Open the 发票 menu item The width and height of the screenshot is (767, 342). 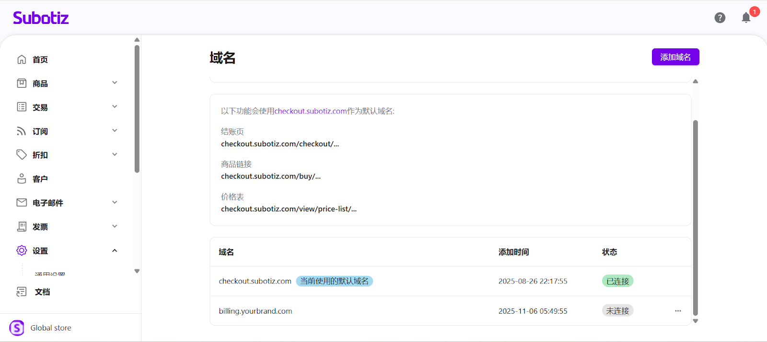(x=40, y=227)
